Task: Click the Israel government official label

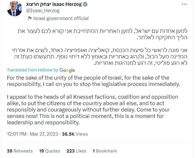Action: 61,18
